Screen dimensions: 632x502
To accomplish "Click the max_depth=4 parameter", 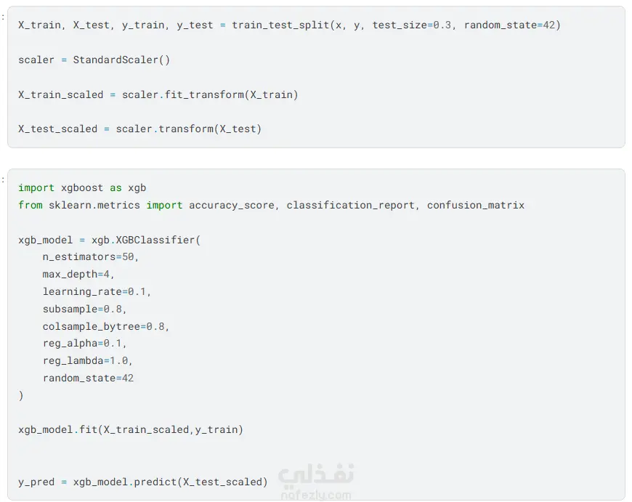I will coord(78,274).
